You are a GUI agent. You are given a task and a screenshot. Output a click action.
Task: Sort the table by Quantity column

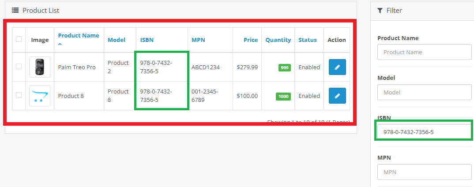pos(278,40)
